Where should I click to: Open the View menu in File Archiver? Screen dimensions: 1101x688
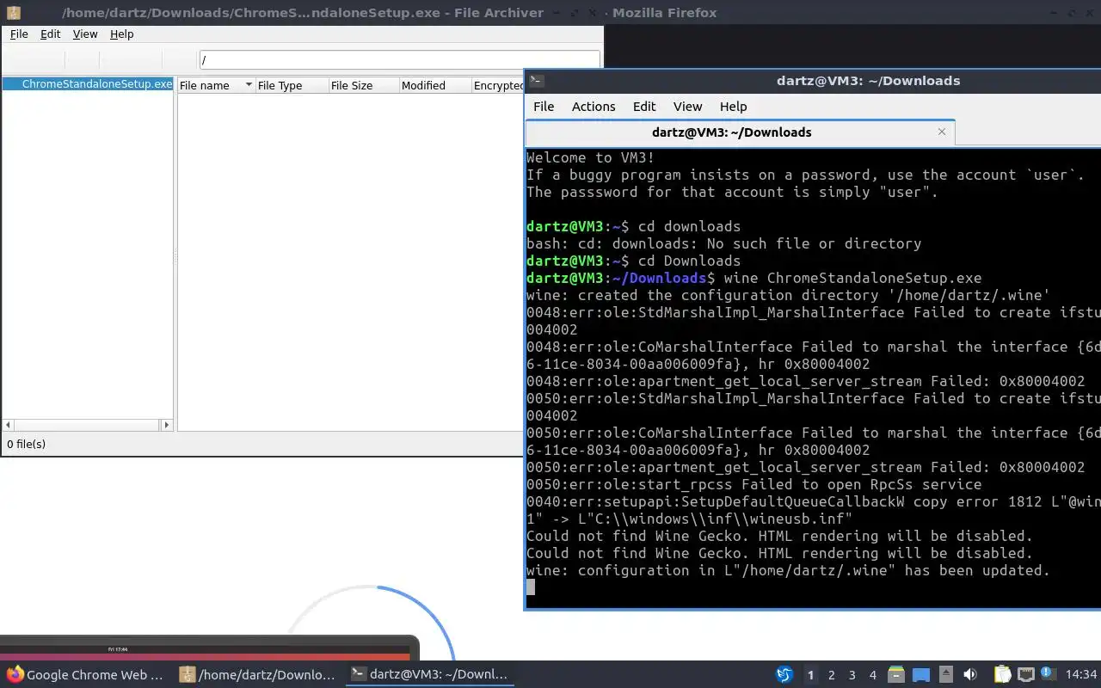[x=85, y=34]
